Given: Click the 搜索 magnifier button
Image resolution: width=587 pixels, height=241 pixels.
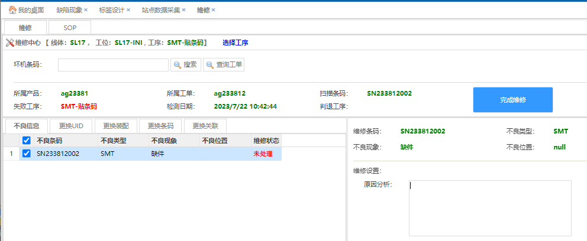Looking at the screenshot, I should coord(186,65).
